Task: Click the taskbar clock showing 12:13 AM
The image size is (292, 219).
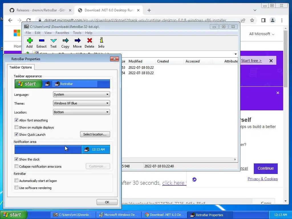Action: (x=281, y=215)
